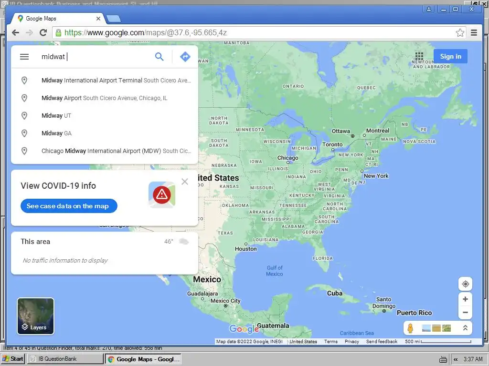This screenshot has width=489, height=366.
Task: Click the browser back arrow
Action: tap(15, 33)
